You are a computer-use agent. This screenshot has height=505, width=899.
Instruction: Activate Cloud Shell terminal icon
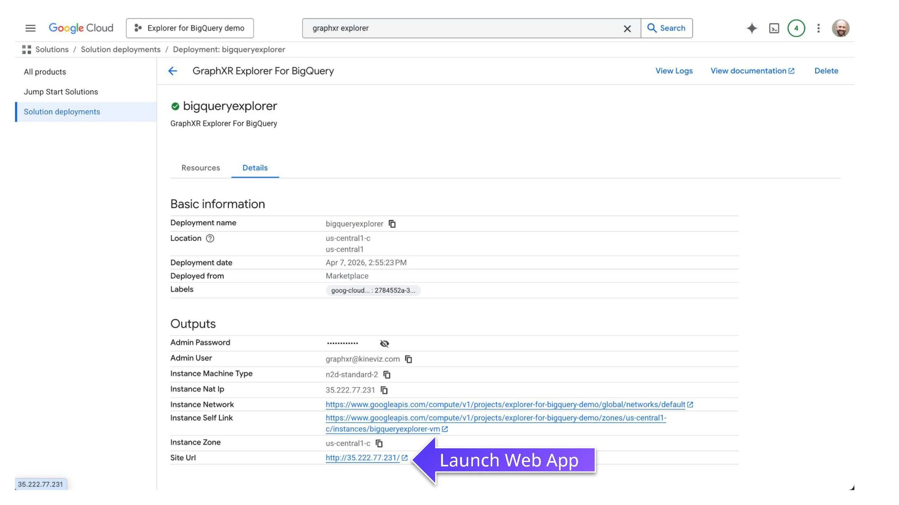[x=774, y=28]
